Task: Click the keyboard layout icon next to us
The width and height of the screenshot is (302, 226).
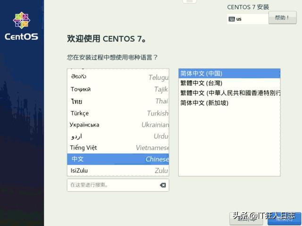Action: click(x=232, y=19)
